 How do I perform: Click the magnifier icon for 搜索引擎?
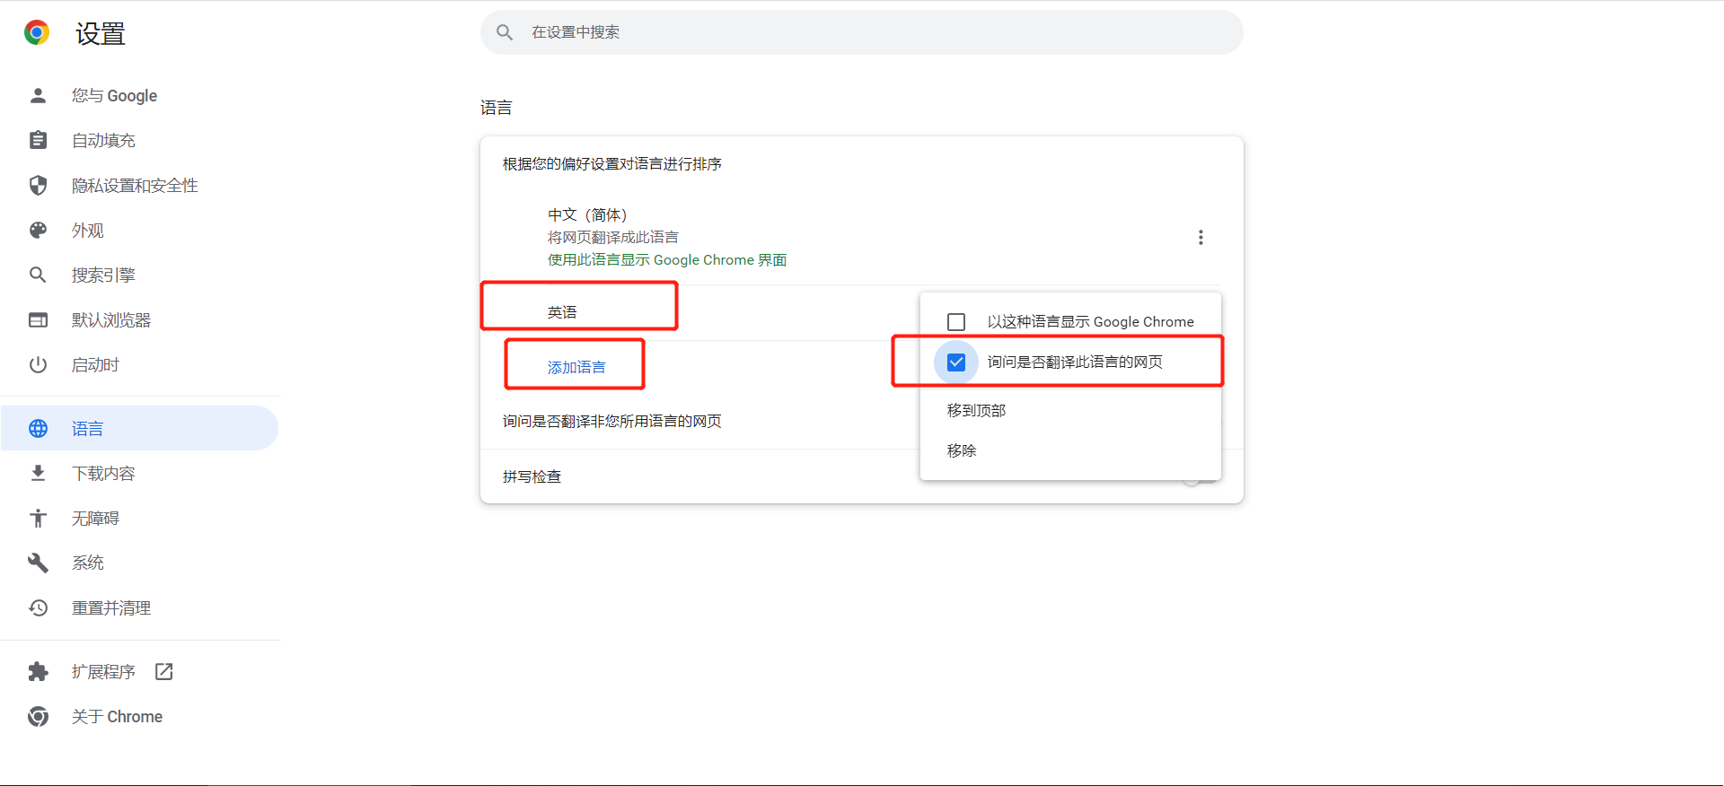point(38,275)
